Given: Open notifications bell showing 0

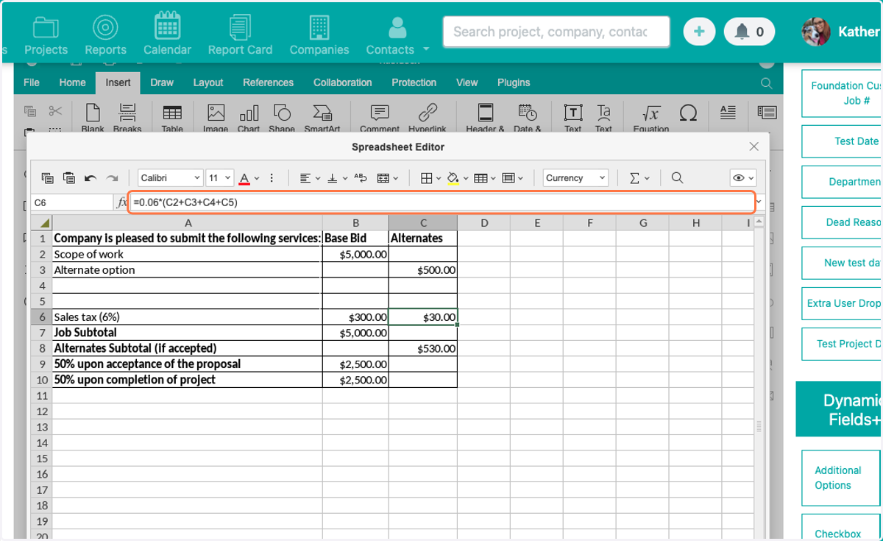Looking at the screenshot, I should [749, 32].
